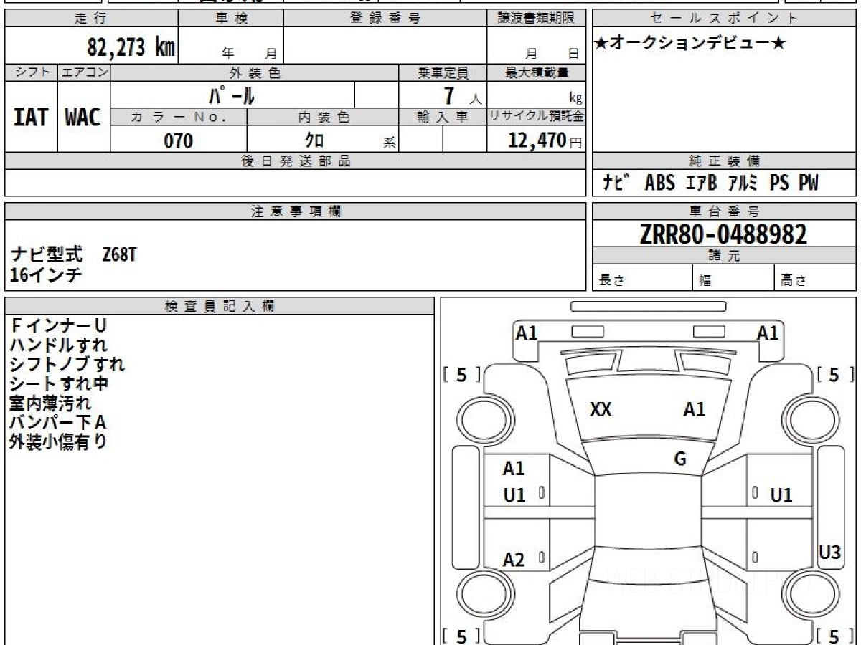Select the 車台番号 header
This screenshot has width=861, height=645.
[x=724, y=211]
